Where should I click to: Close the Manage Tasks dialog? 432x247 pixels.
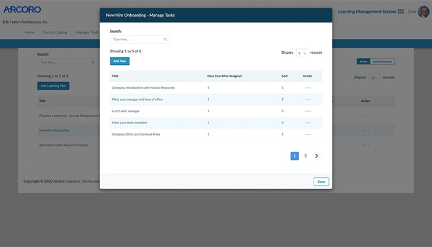[x=322, y=182]
